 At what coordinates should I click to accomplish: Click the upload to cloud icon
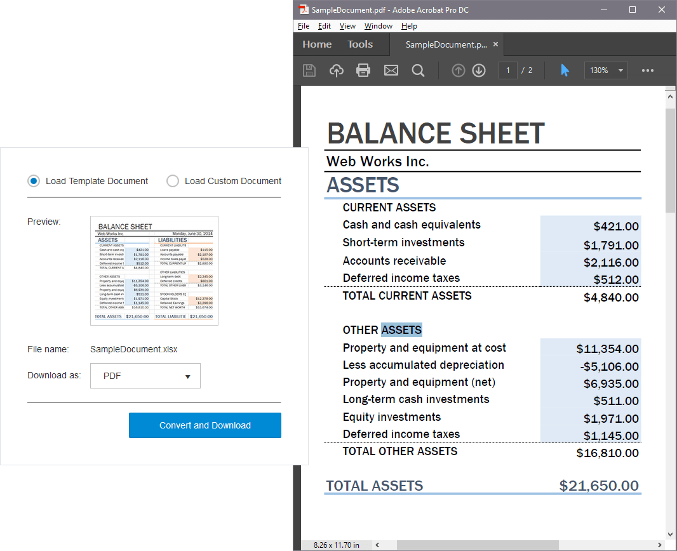(x=337, y=70)
